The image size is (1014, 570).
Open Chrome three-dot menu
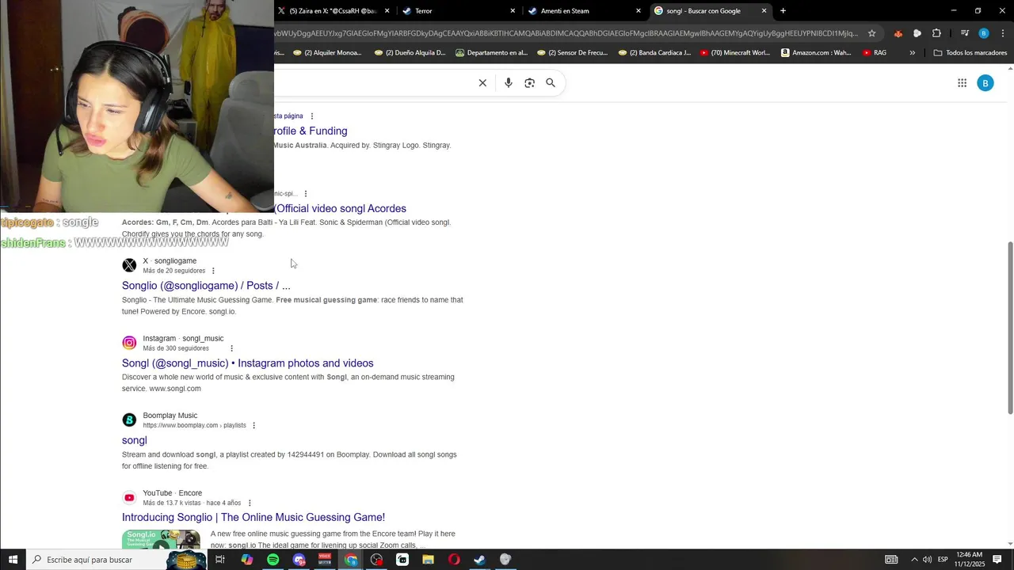pos(1003,33)
